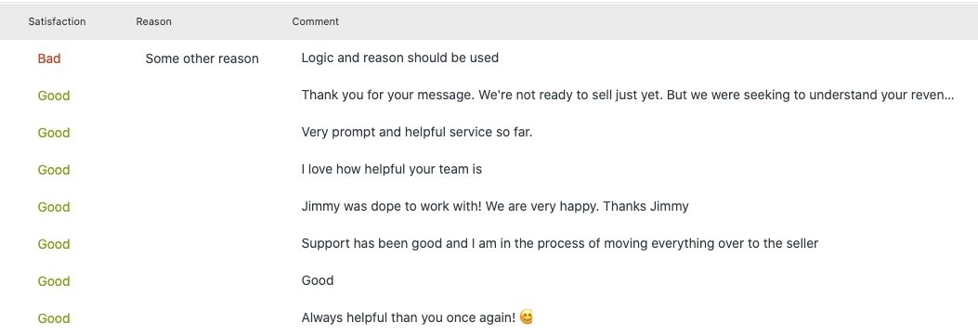Sort by the Satisfaction column header
Image resolution: width=978 pixels, height=336 pixels.
57,21
